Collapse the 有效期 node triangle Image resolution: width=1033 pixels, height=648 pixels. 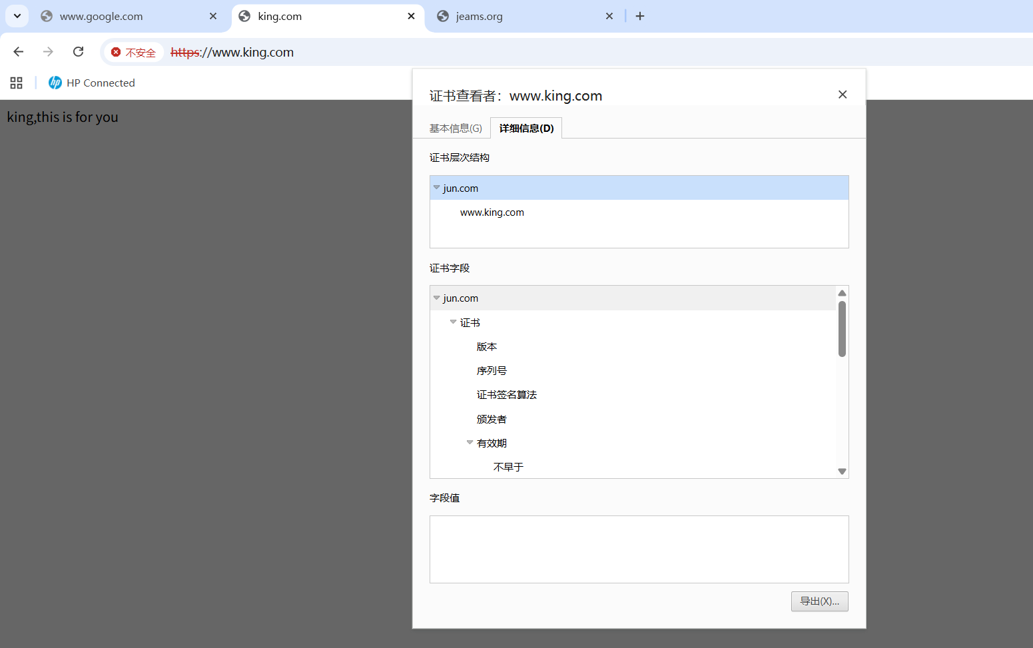(x=470, y=442)
